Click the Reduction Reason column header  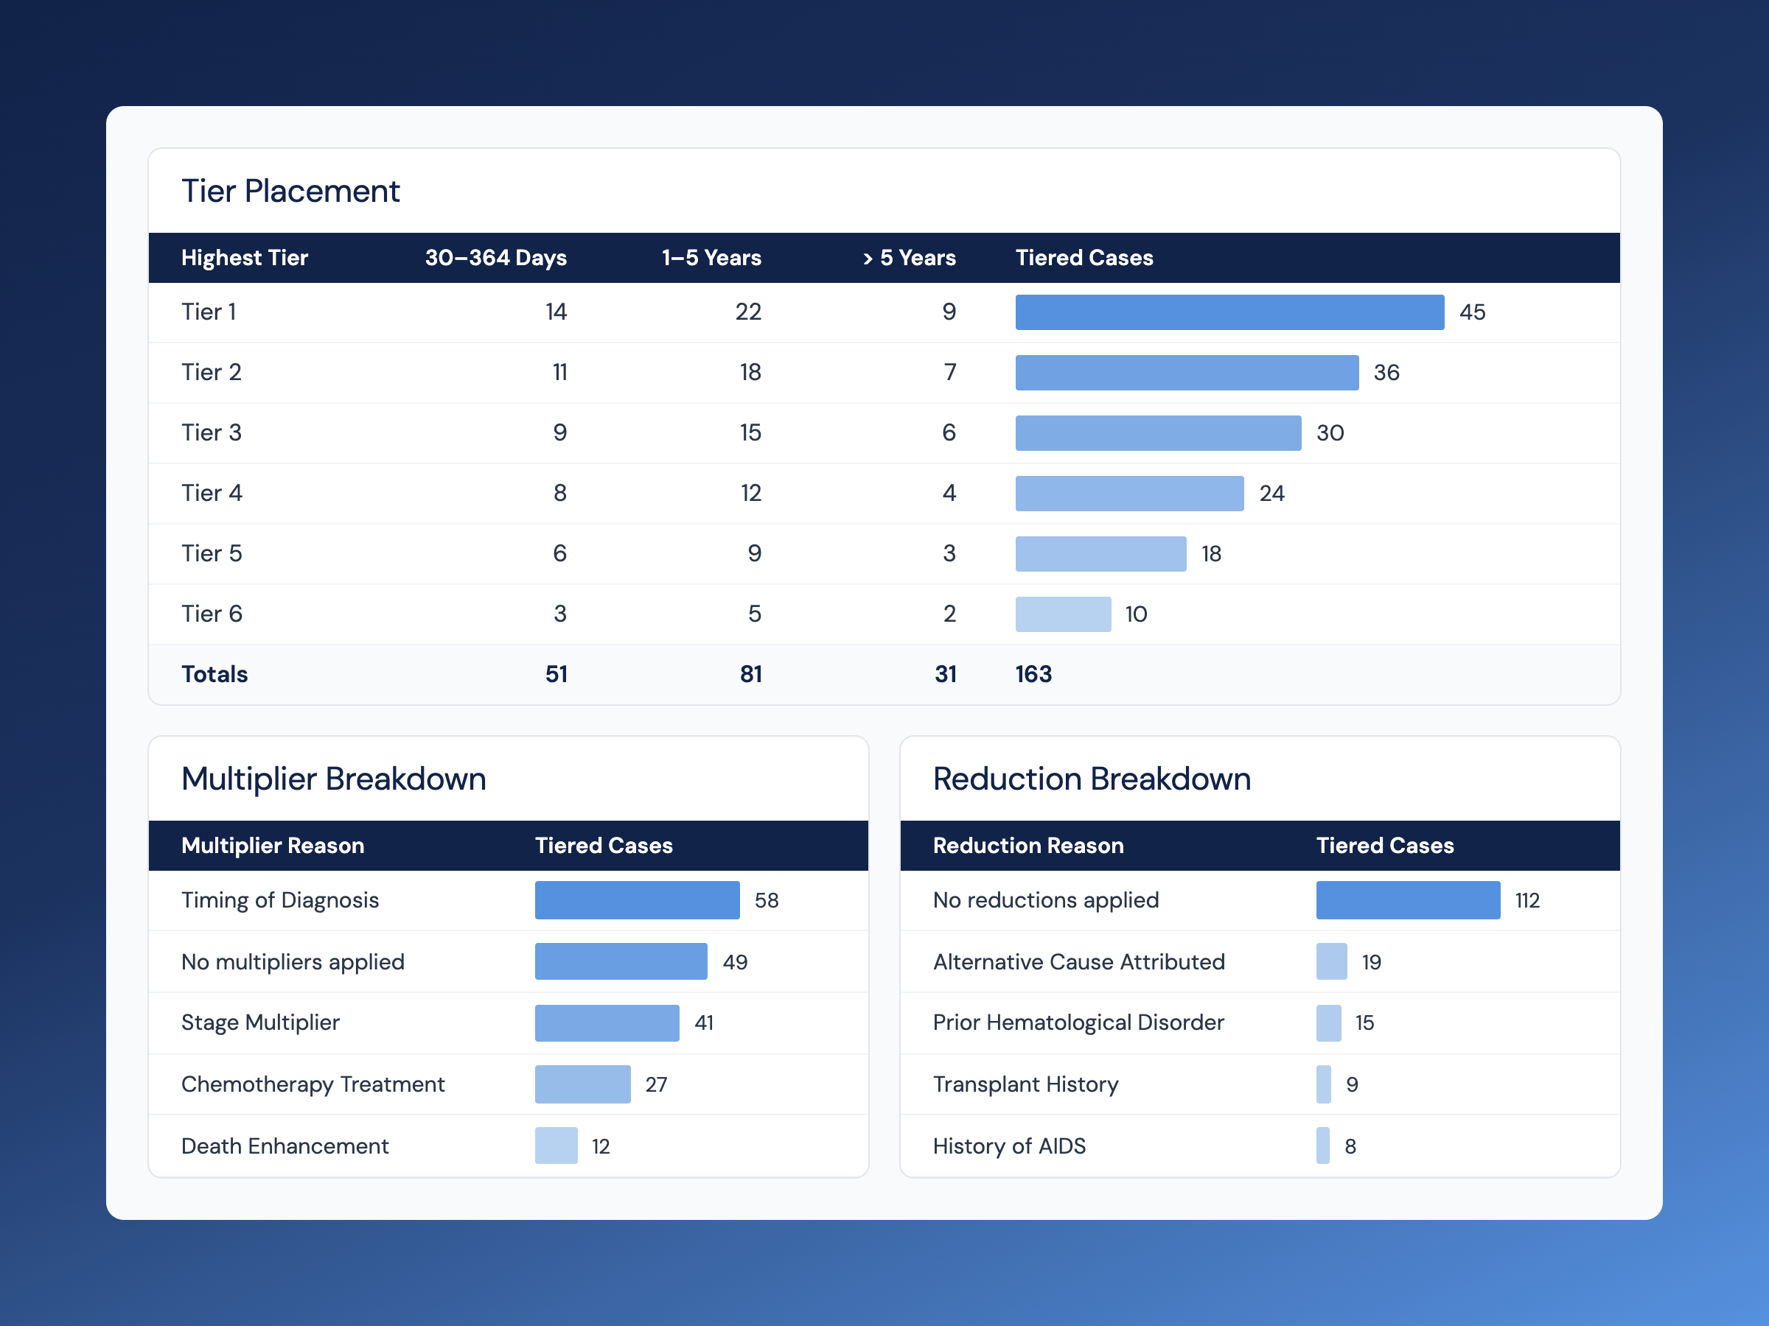coord(1027,846)
